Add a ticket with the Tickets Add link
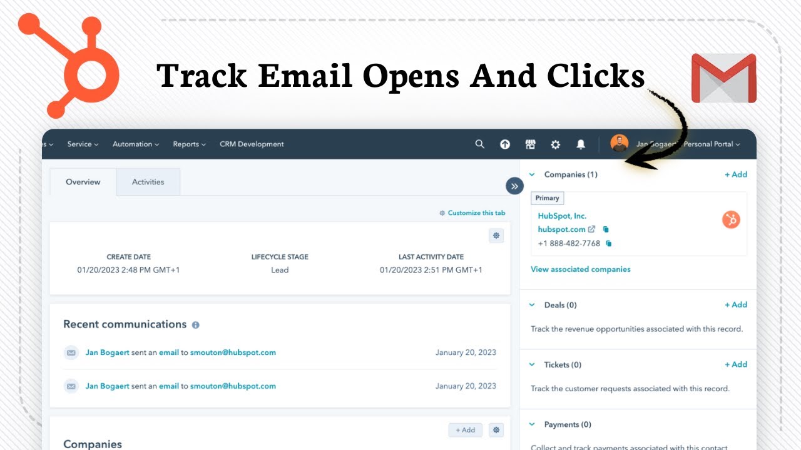The height and width of the screenshot is (450, 801). (x=736, y=364)
